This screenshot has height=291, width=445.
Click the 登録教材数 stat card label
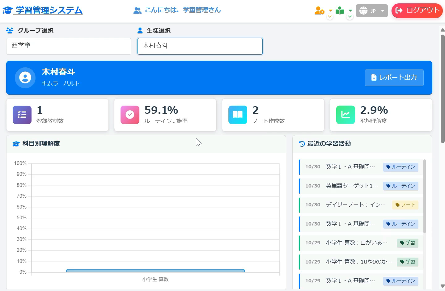50,121
